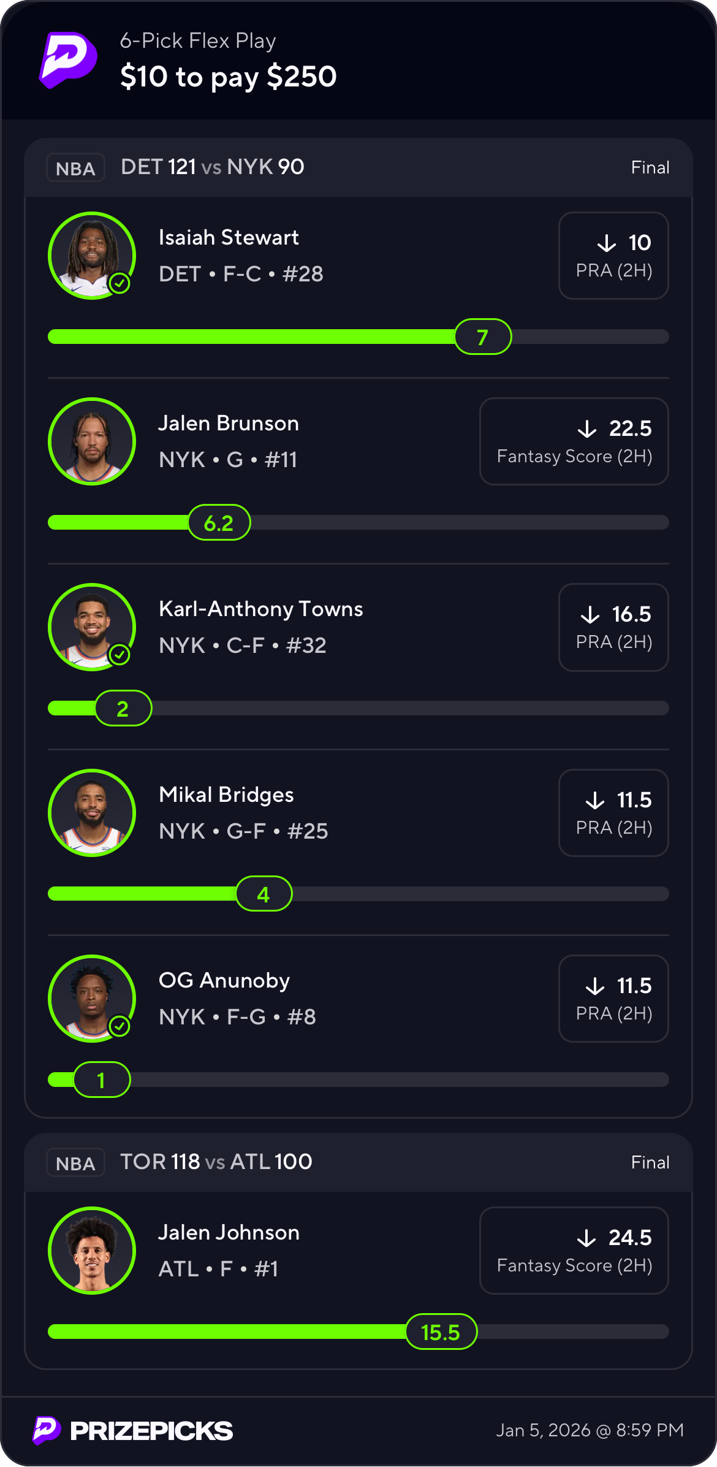Click Isaiah Stewart's progress marker showing 7
The height and width of the screenshot is (1467, 717).
point(483,337)
